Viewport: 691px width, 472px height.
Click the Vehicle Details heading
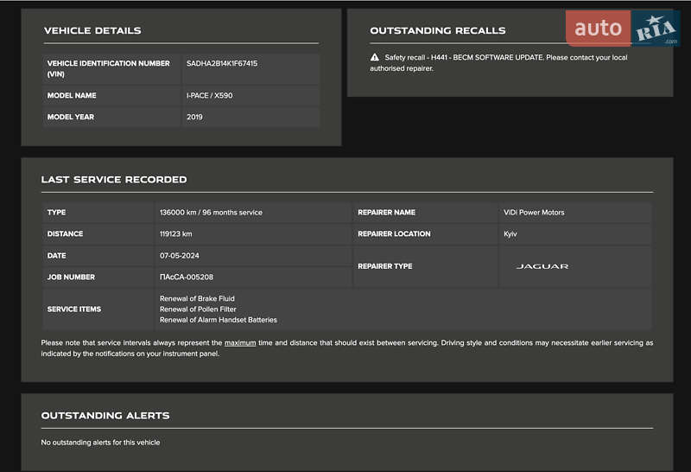point(92,30)
